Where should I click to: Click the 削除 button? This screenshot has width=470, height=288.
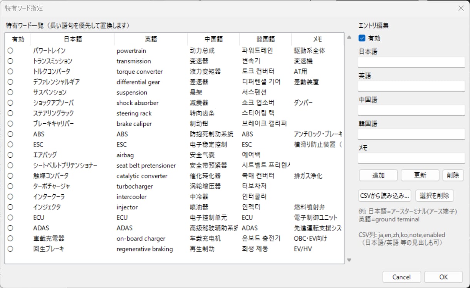coord(453,175)
